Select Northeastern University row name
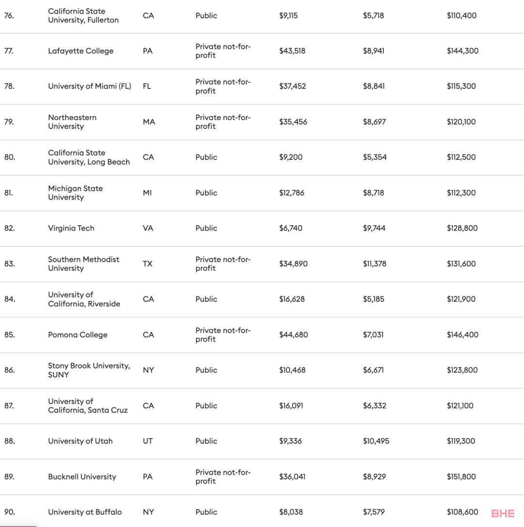This screenshot has height=527, width=524. coord(72,122)
